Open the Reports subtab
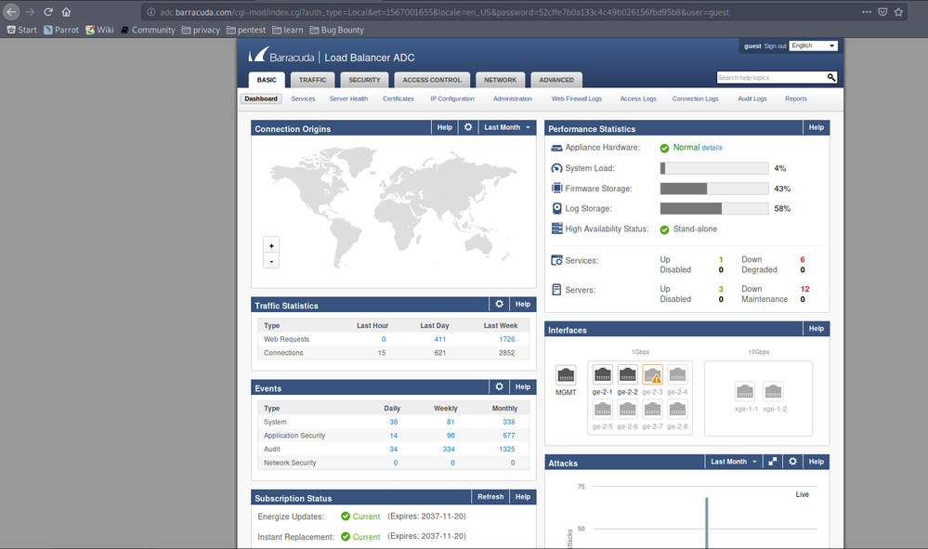 796,98
